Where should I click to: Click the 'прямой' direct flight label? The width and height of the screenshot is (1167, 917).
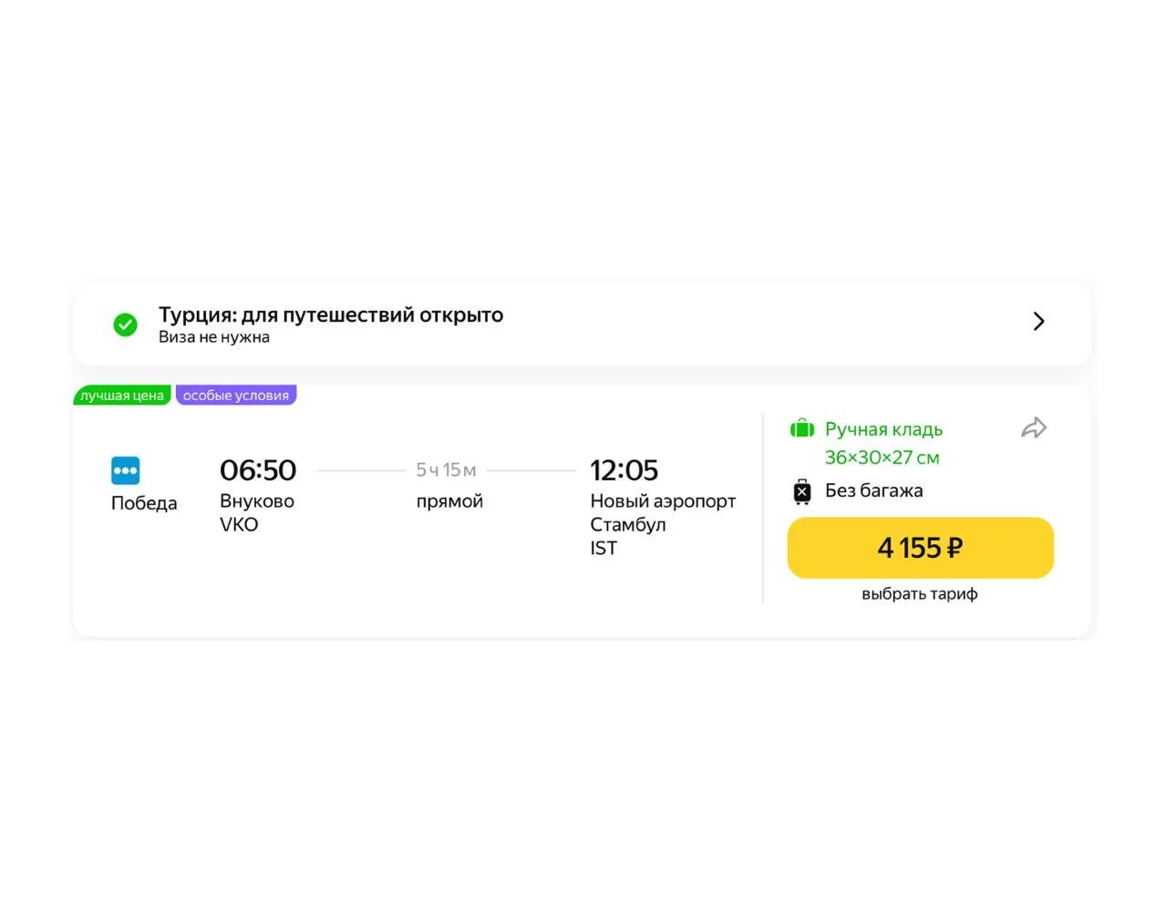click(x=449, y=501)
